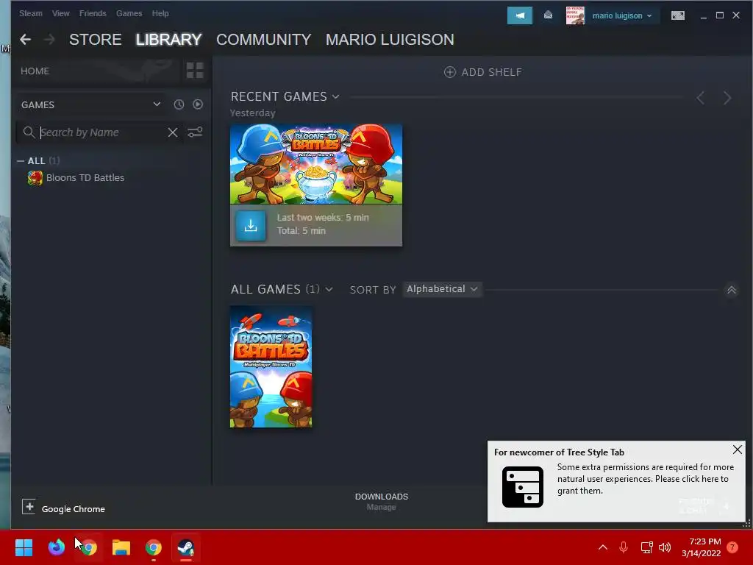This screenshot has width=753, height=565.
Task: Open the Help menu
Action: point(160,13)
